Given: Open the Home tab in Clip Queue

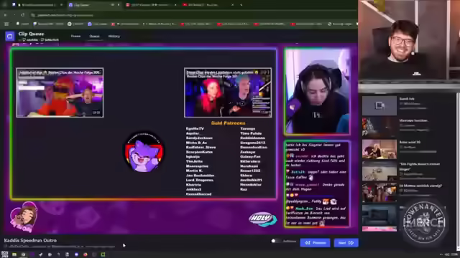Looking at the screenshot, I should click(x=75, y=37).
